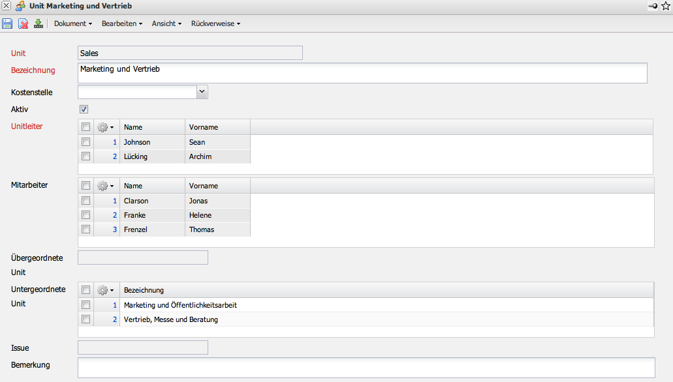Click the document icon with red X

[23, 24]
